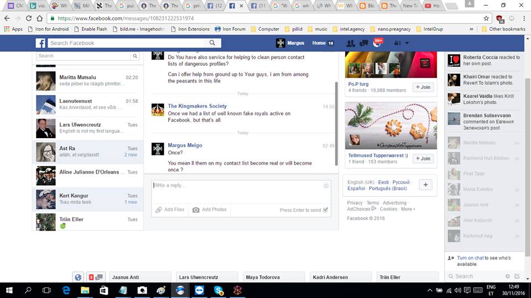This screenshot has width=531, height=298.
Task: Open Windows Start menu
Action: click(9, 290)
